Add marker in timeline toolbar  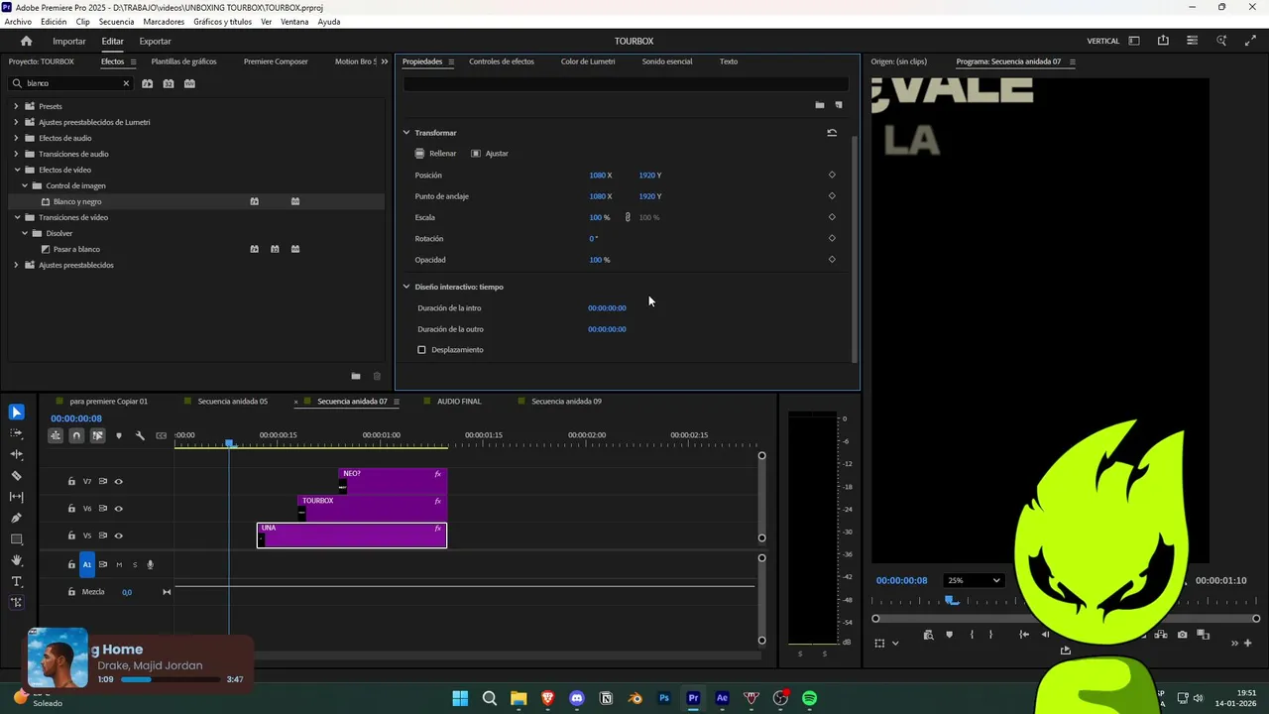(x=119, y=435)
